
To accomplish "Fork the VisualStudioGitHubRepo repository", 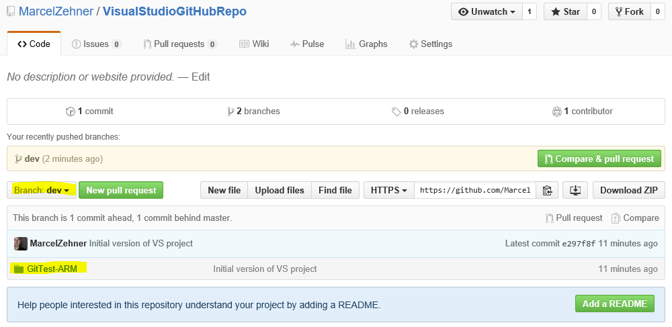I will click(x=628, y=12).
